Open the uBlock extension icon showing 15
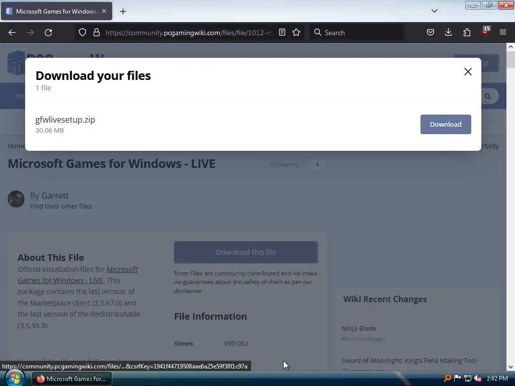This screenshot has height=386, width=515. [485, 32]
